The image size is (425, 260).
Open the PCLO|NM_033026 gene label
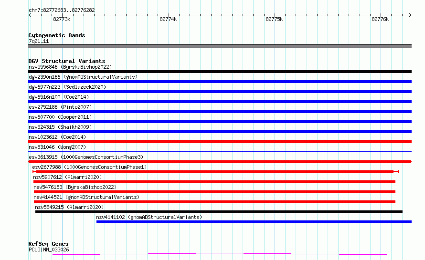click(49, 250)
